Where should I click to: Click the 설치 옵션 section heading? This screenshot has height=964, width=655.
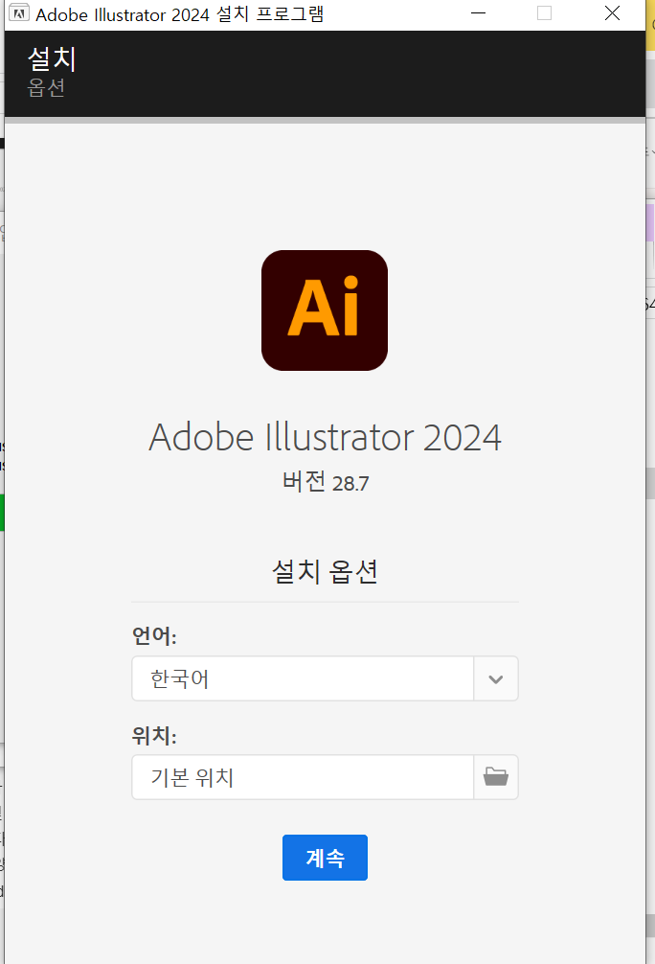coord(325,572)
